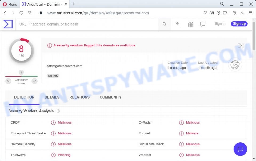Open the Opera Menu button
The image size is (256, 161).
tap(10, 4)
